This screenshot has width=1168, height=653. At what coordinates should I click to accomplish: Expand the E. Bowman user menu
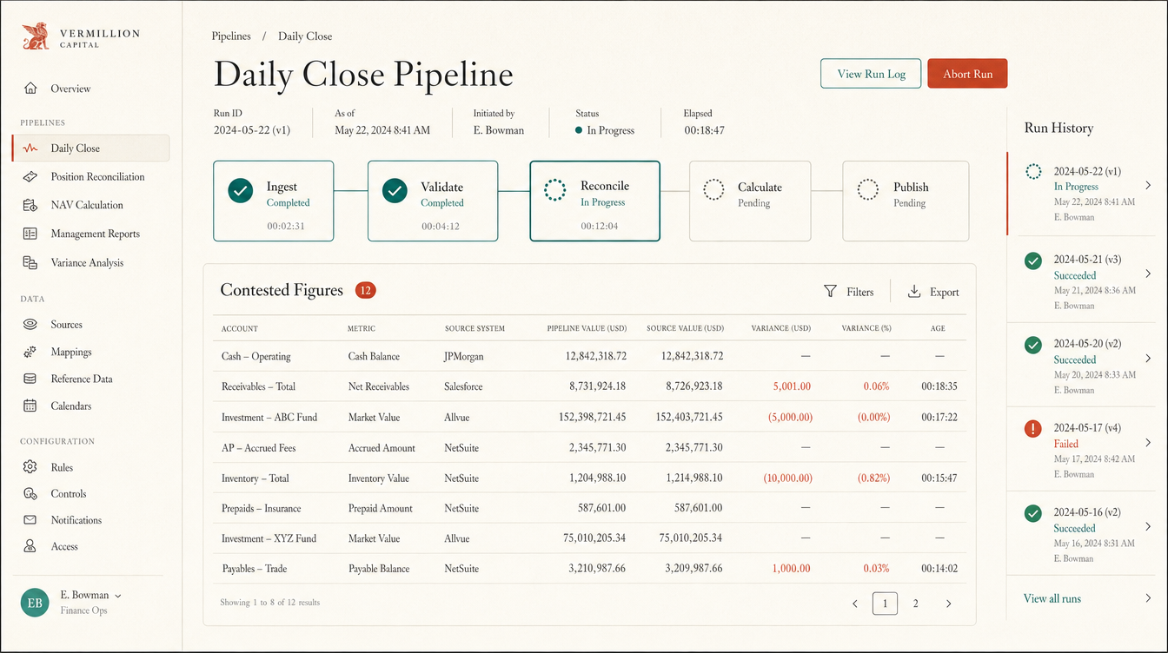pos(117,596)
